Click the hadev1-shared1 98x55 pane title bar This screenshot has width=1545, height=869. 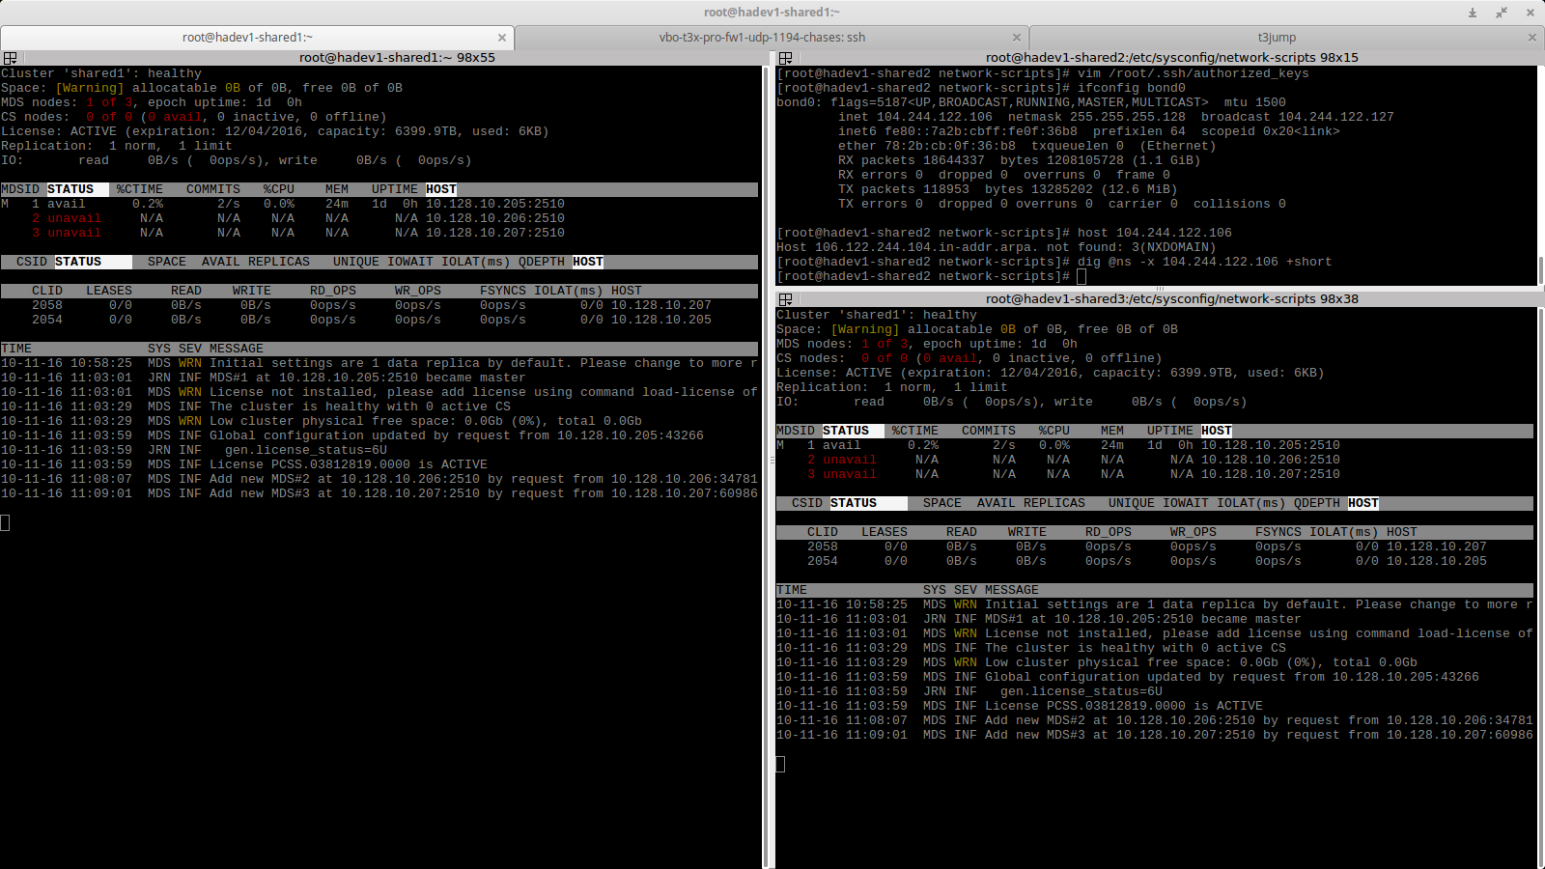pyautogui.click(x=396, y=58)
